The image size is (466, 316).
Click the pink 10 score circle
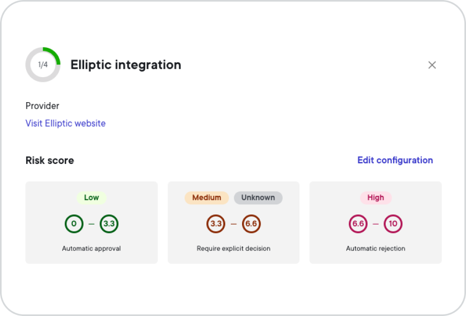pos(393,223)
